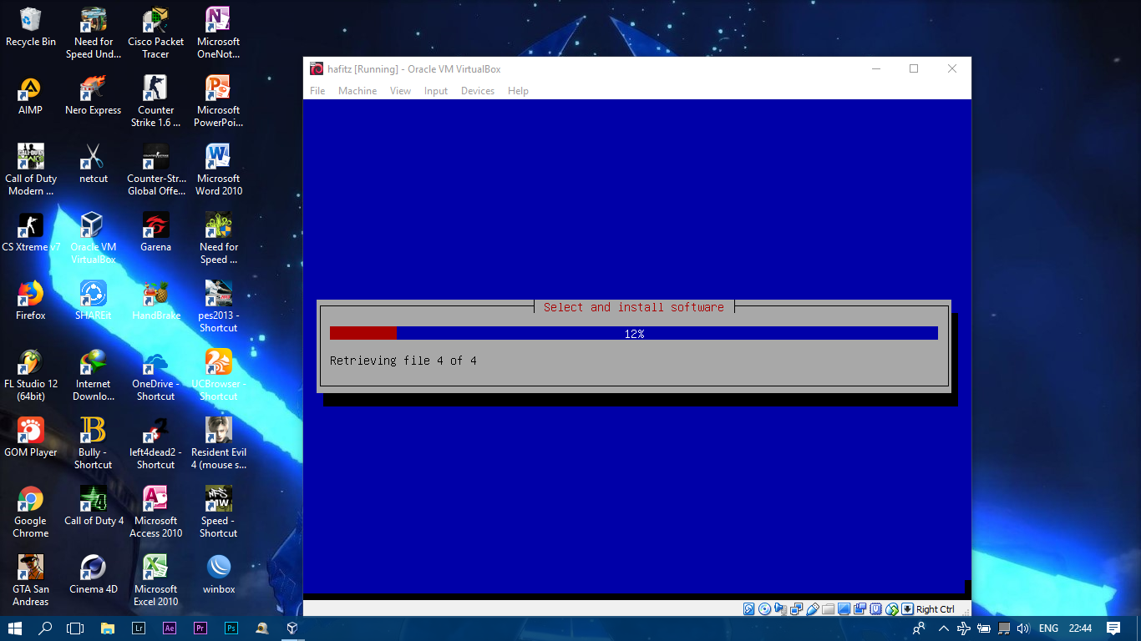Select AIMP desktop icon
1141x641 pixels.
(x=31, y=96)
